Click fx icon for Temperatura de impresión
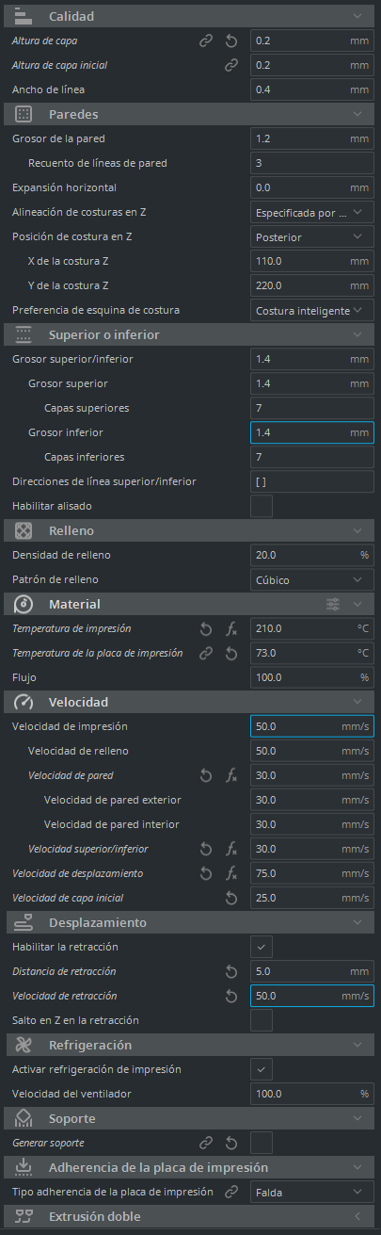Image resolution: width=381 pixels, height=1235 pixels. click(x=230, y=628)
